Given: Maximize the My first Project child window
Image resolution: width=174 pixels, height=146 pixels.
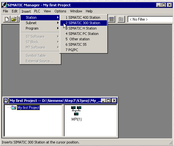Looking at the screenshot, I should [x=108, y=101].
